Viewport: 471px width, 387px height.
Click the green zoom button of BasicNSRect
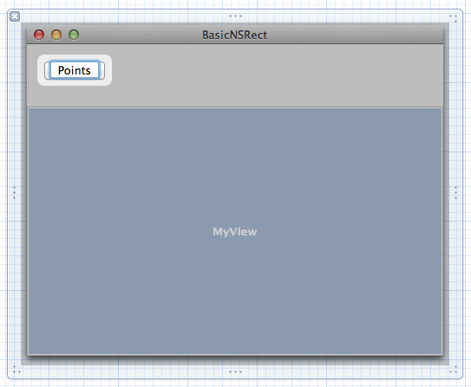(x=74, y=35)
